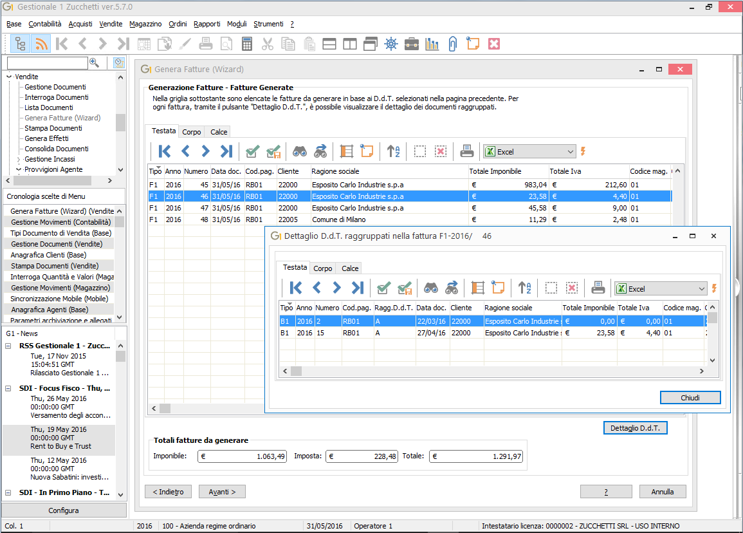Click Ragione sociale column header in wizard grid
Screen dimensions: 743x533
(389, 171)
